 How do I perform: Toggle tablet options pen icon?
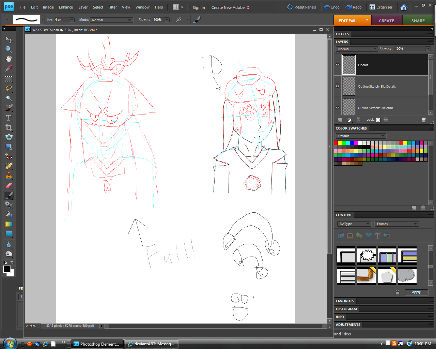pos(197,20)
